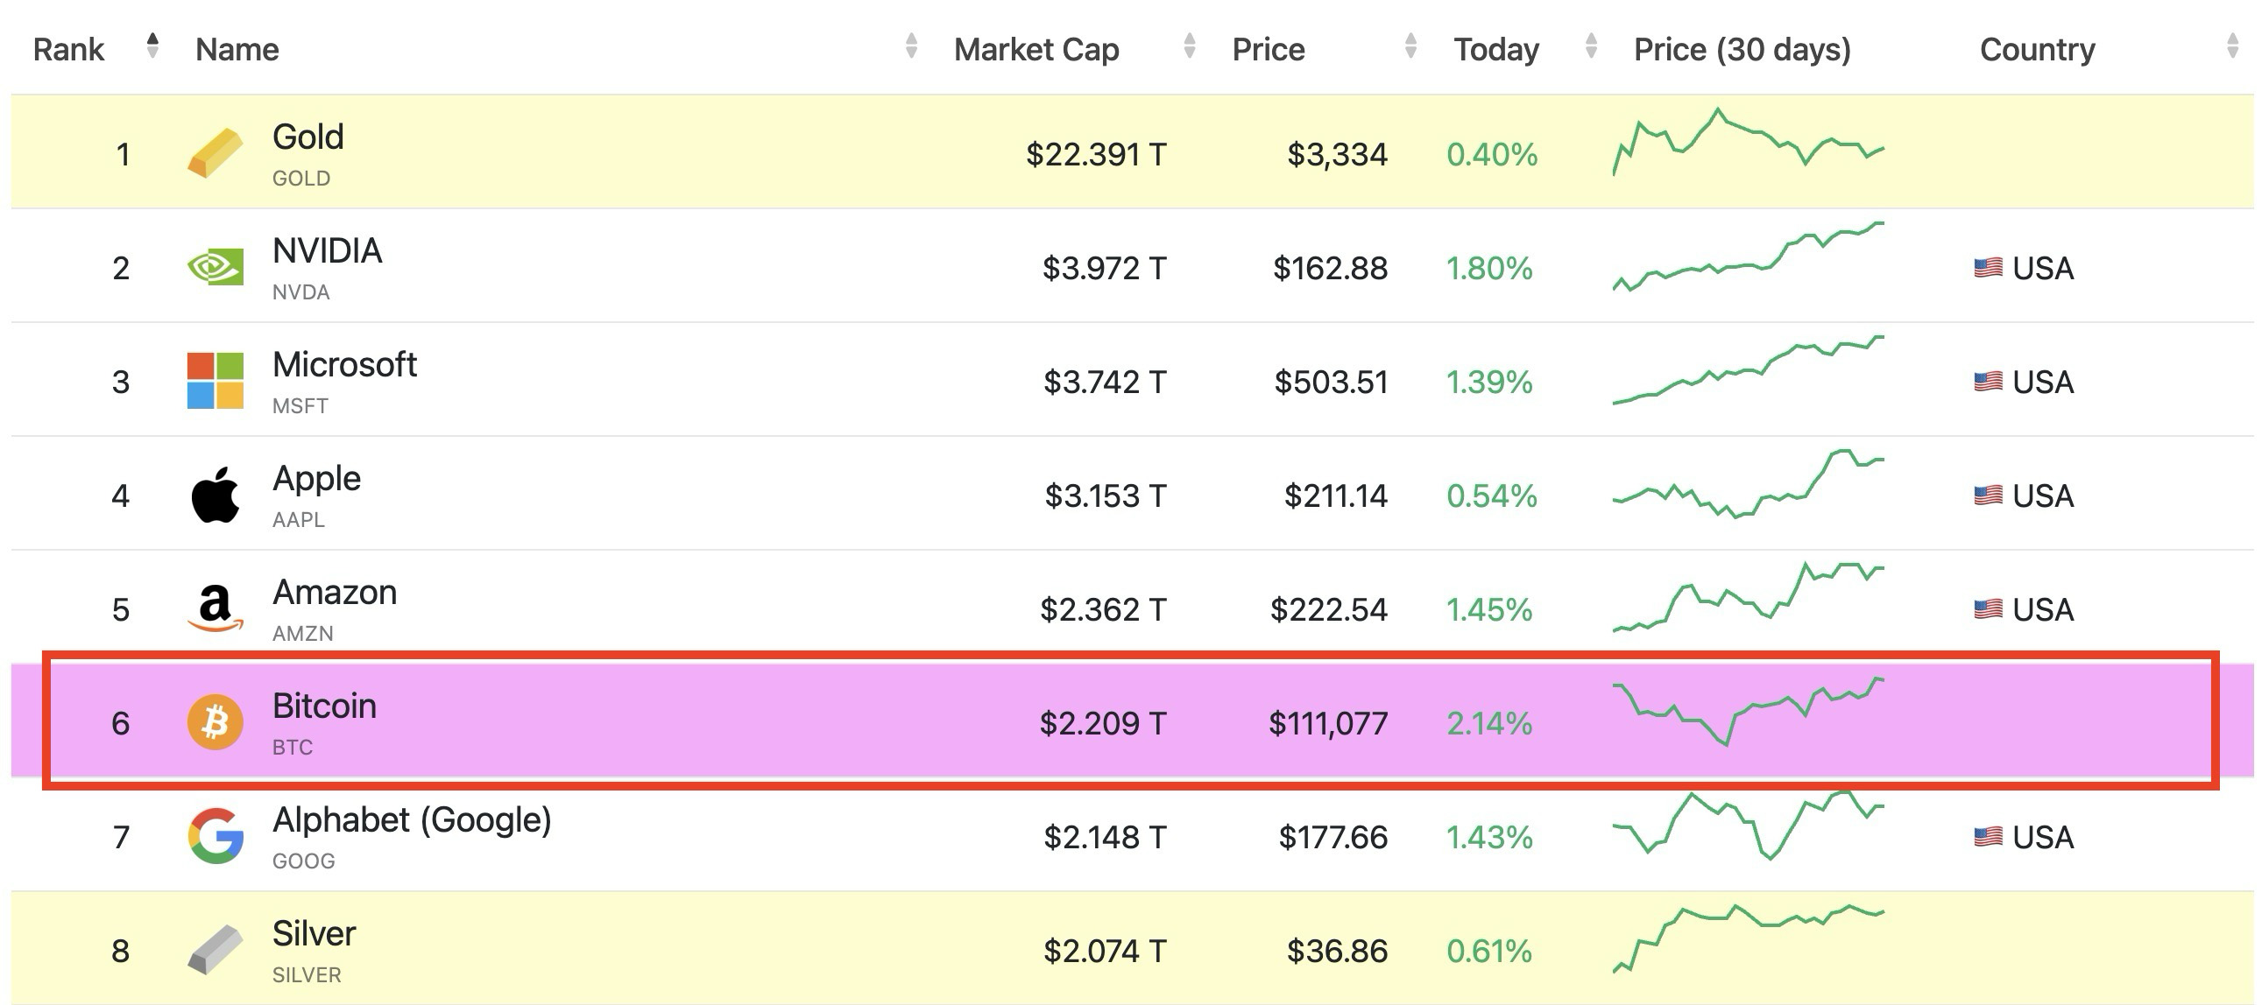Click the Gold bar icon
Screen dimensions: 2262x1005
[216, 153]
